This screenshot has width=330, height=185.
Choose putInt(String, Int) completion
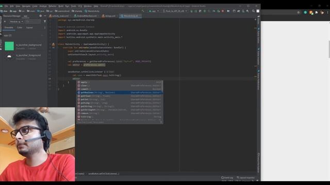(120, 99)
